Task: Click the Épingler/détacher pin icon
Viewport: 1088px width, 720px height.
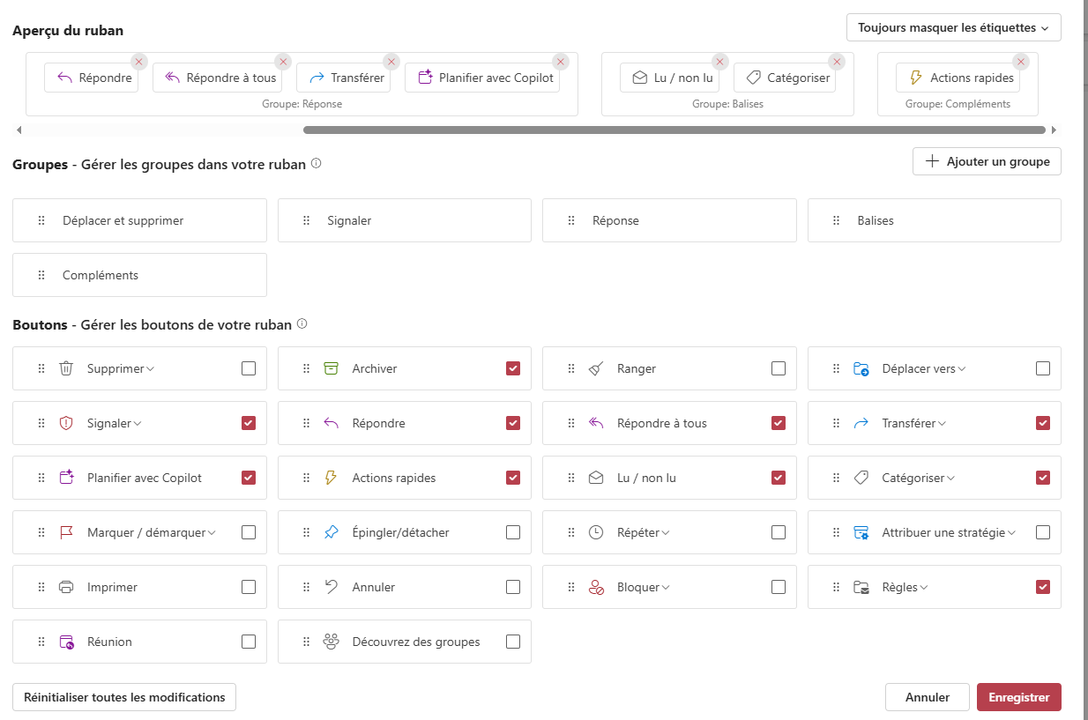Action: click(x=332, y=532)
